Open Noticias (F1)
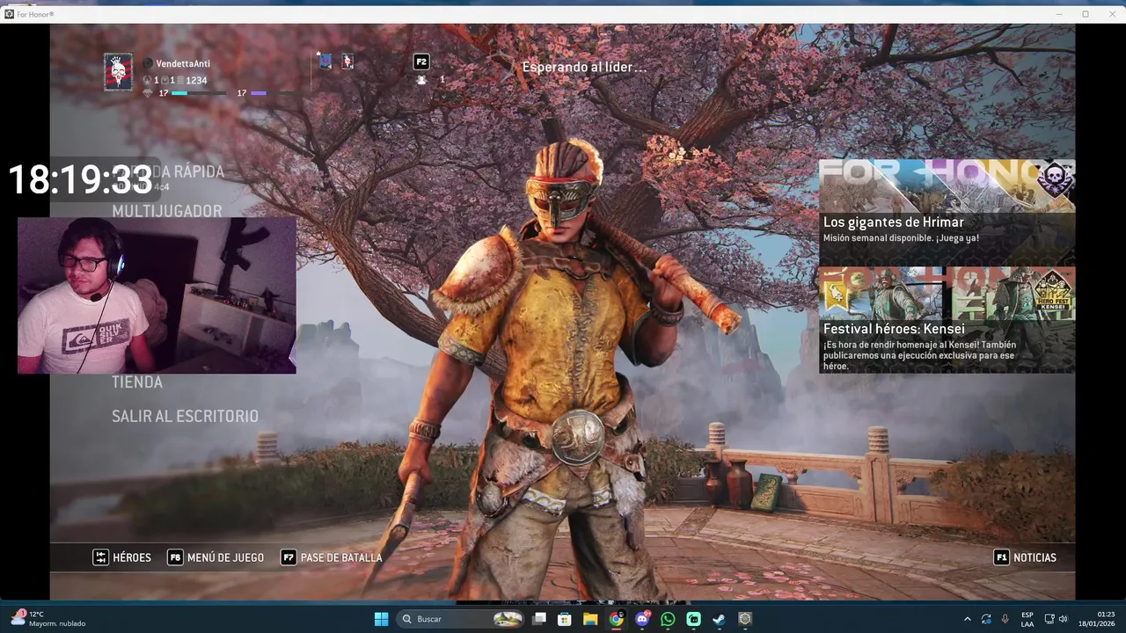1126x633 pixels. (1025, 557)
